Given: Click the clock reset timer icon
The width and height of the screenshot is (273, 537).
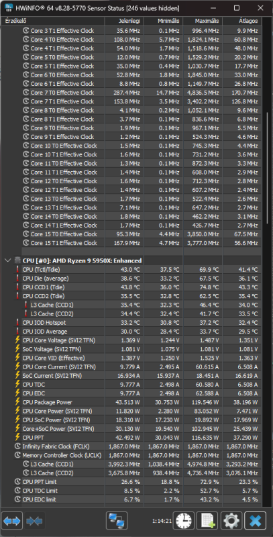Looking at the screenshot, I should click(184, 521).
